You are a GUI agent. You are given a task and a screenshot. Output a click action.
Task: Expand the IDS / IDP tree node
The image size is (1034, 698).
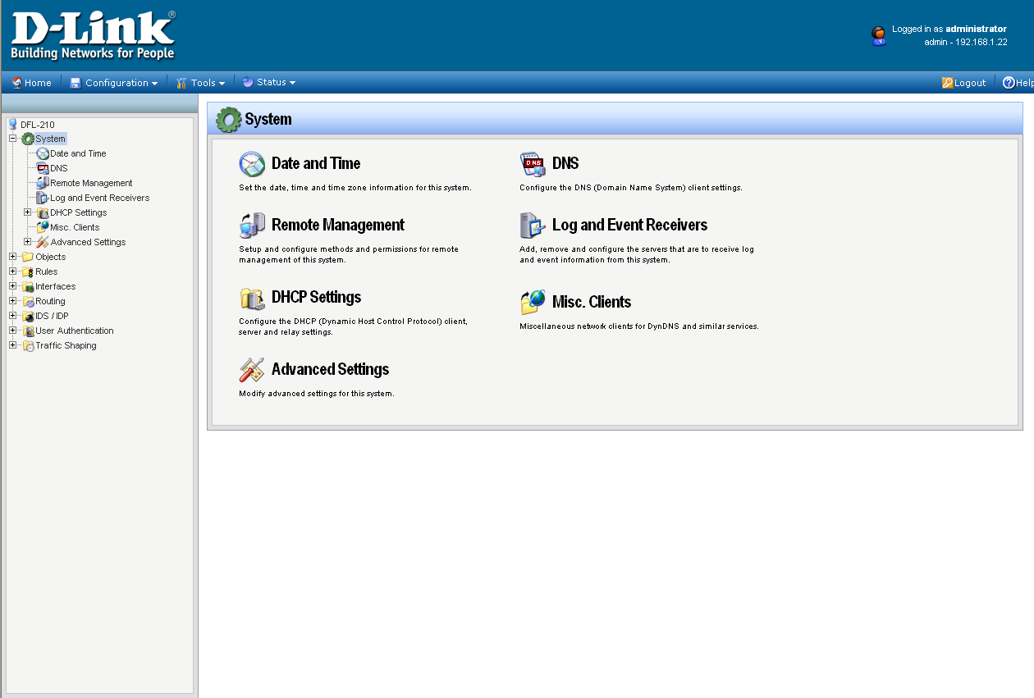(x=13, y=316)
